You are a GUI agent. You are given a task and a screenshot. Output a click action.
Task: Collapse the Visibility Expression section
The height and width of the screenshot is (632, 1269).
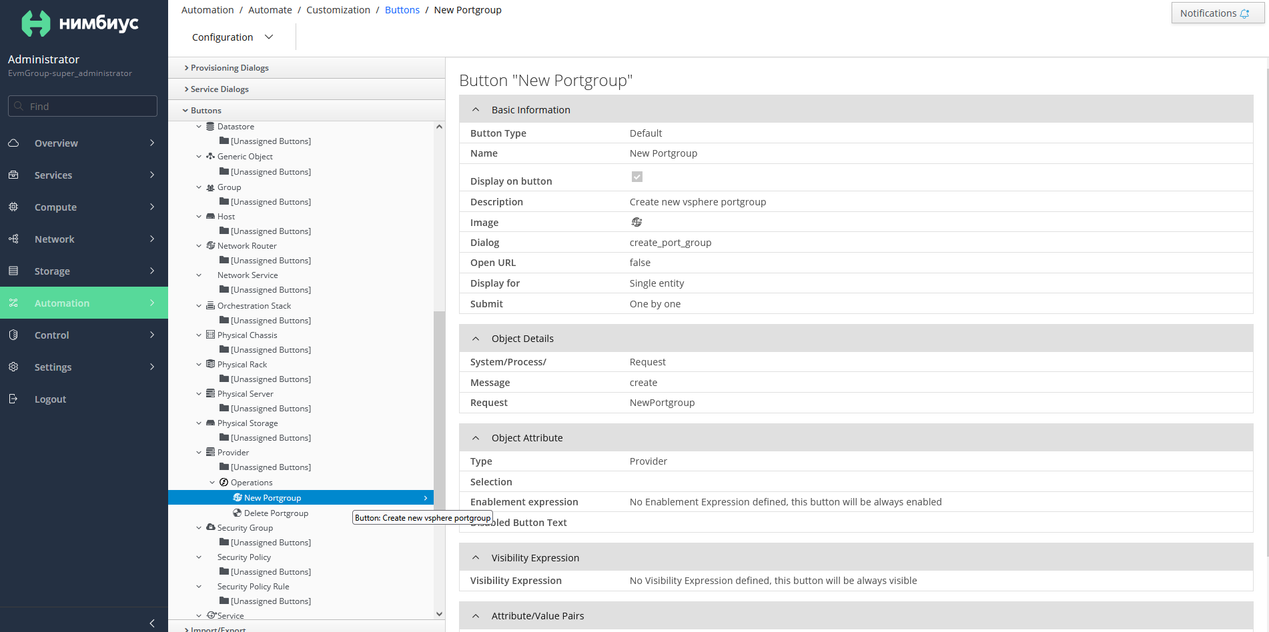(x=476, y=558)
